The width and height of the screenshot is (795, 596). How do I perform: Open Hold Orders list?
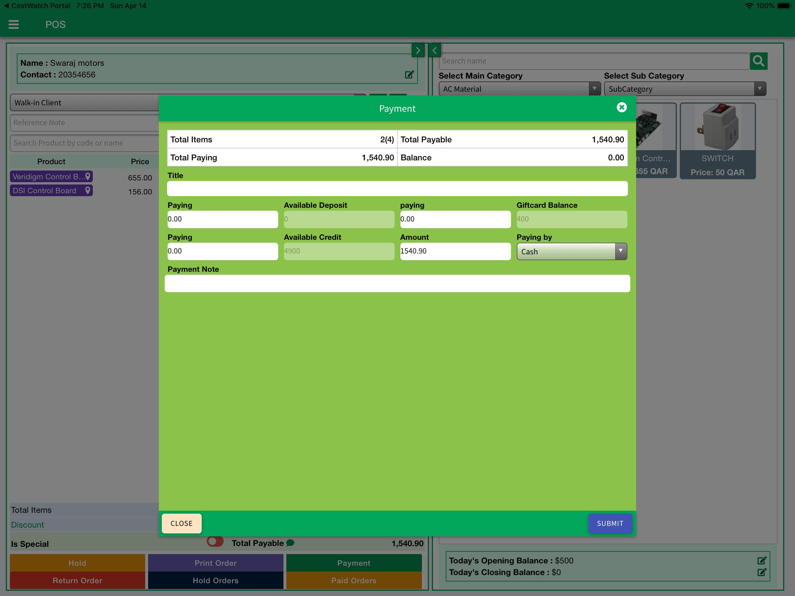[x=216, y=581]
